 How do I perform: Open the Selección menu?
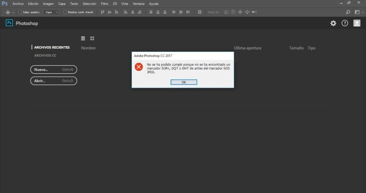89,4
